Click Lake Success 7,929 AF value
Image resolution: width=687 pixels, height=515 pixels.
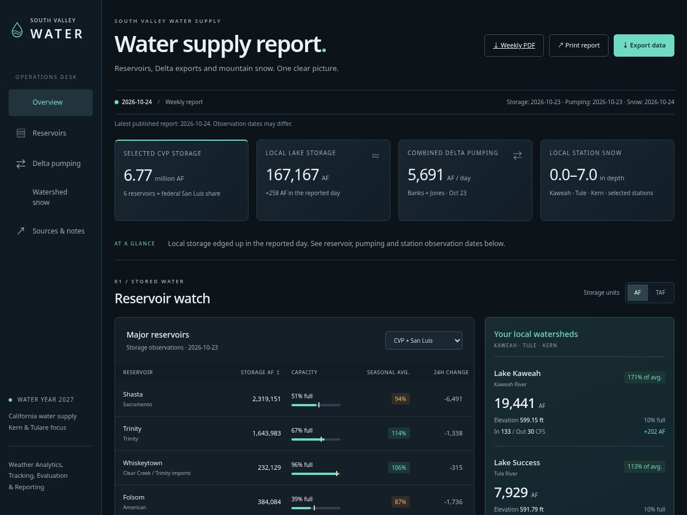pyautogui.click(x=516, y=493)
